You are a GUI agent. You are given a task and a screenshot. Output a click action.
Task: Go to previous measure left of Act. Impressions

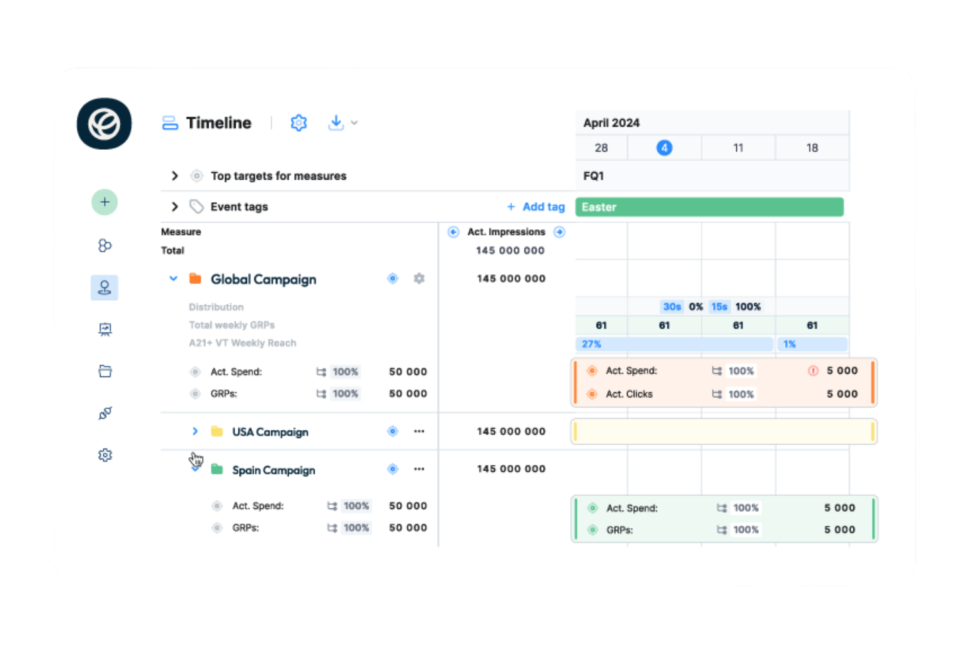coord(454,232)
